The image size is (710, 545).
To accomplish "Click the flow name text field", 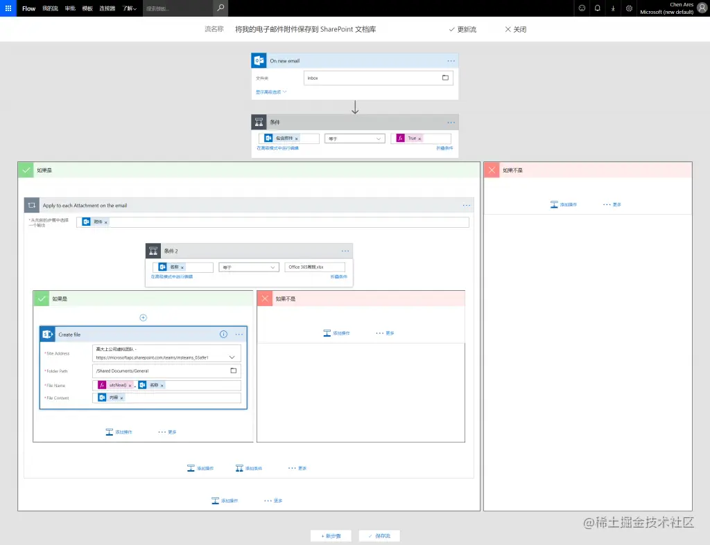I will (x=305, y=29).
